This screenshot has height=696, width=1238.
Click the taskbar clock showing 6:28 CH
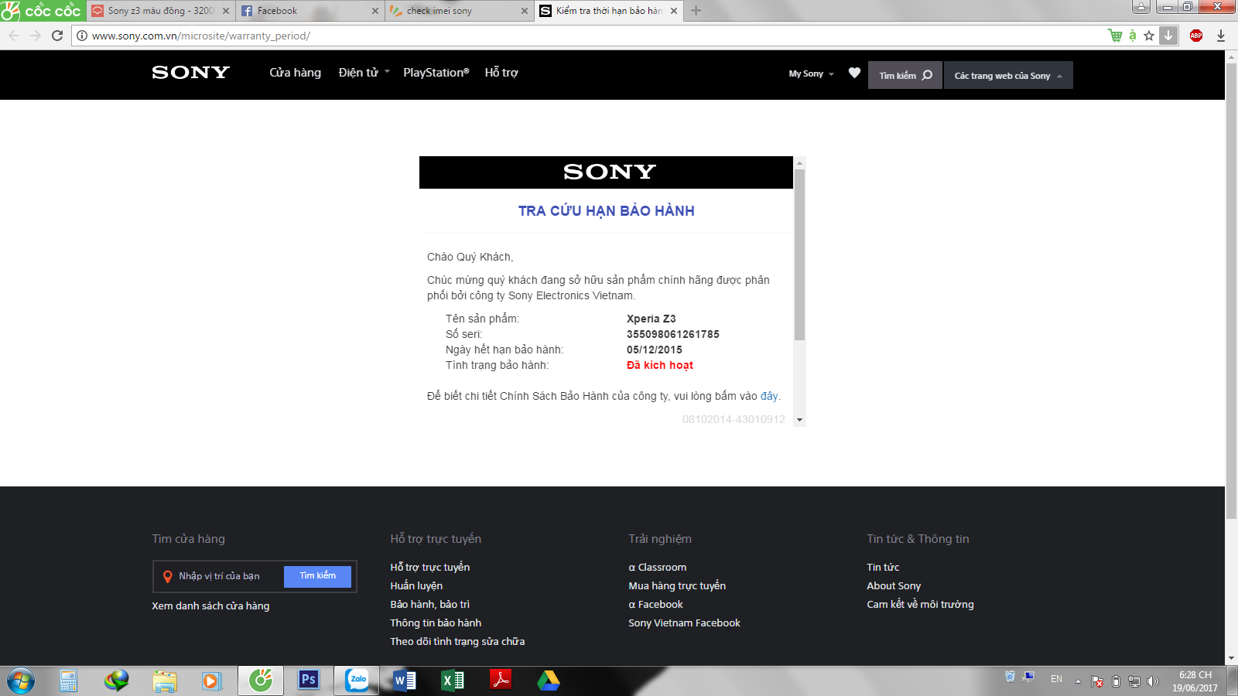pos(1195,681)
